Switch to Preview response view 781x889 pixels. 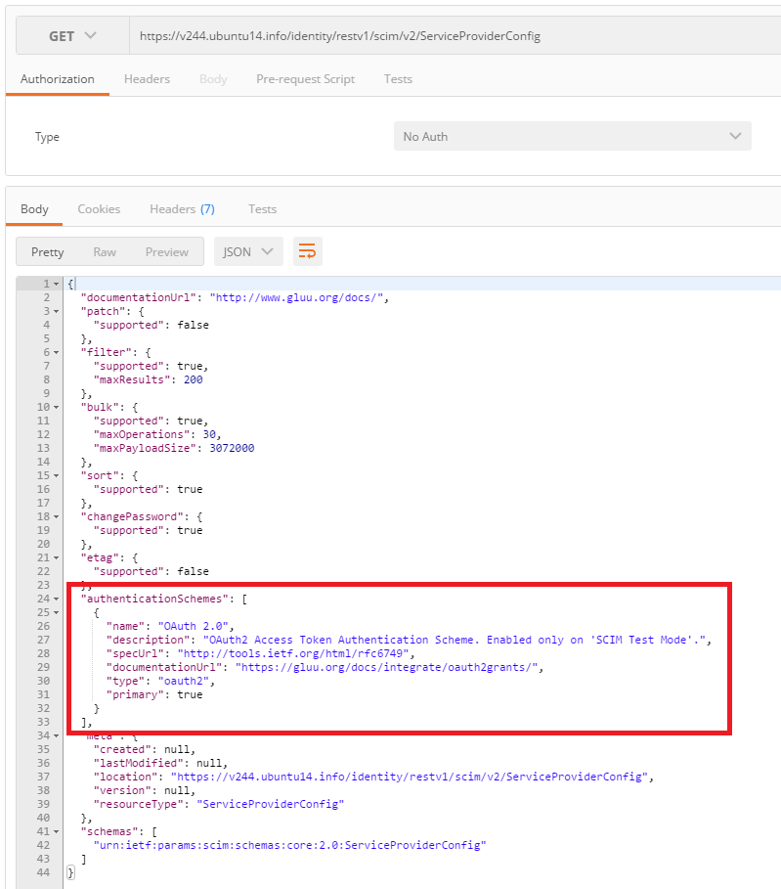pyautogui.click(x=166, y=251)
